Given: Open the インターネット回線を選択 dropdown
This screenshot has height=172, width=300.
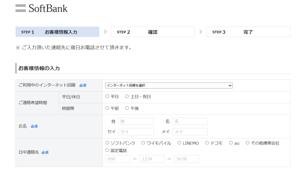Looking at the screenshot, I should [169, 86].
